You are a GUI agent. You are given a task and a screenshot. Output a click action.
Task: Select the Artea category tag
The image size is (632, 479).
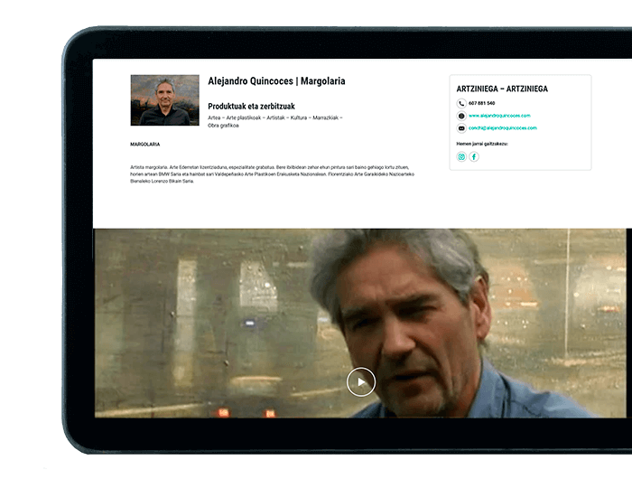coord(215,118)
